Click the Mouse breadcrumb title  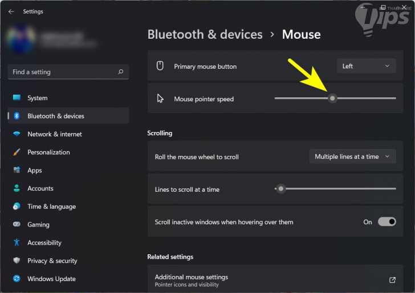[301, 34]
